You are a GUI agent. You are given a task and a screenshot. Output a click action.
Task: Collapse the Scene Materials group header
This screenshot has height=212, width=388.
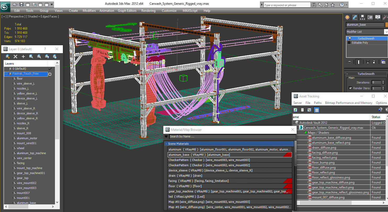[x=229, y=144]
